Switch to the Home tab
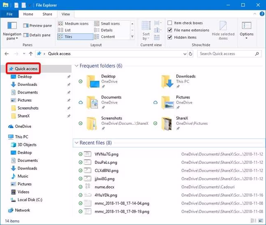266x225 pixels. coord(28,14)
